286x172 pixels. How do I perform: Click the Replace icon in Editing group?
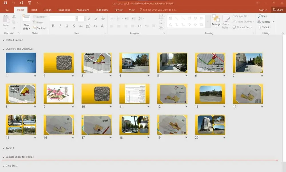point(259,22)
